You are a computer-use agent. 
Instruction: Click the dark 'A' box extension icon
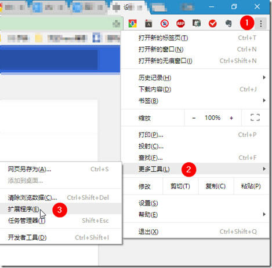148,24
